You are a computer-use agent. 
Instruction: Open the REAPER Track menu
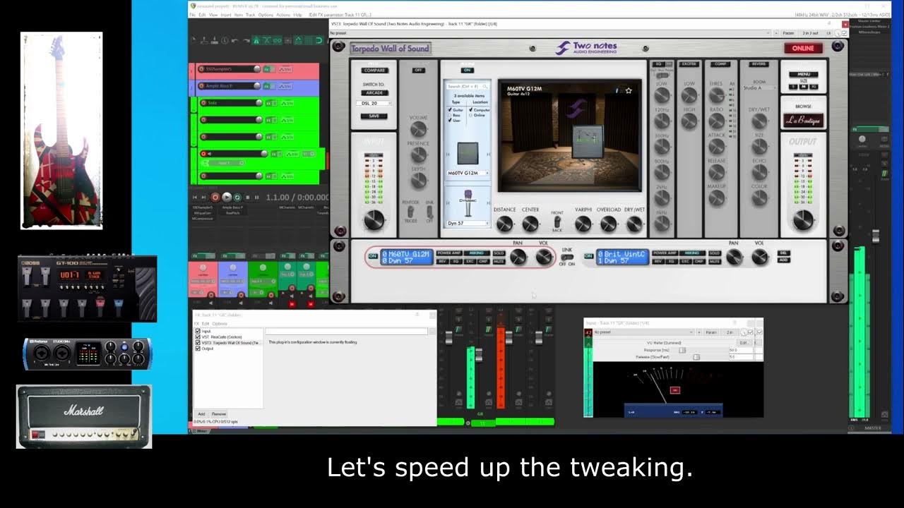(x=251, y=15)
